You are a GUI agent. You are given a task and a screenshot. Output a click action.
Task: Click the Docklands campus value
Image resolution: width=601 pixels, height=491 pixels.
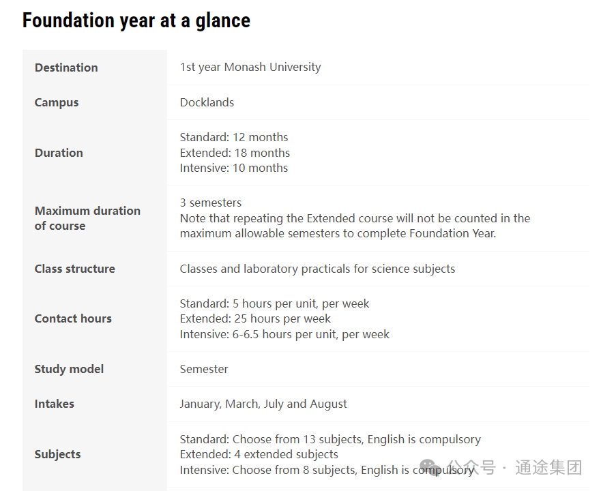point(207,102)
